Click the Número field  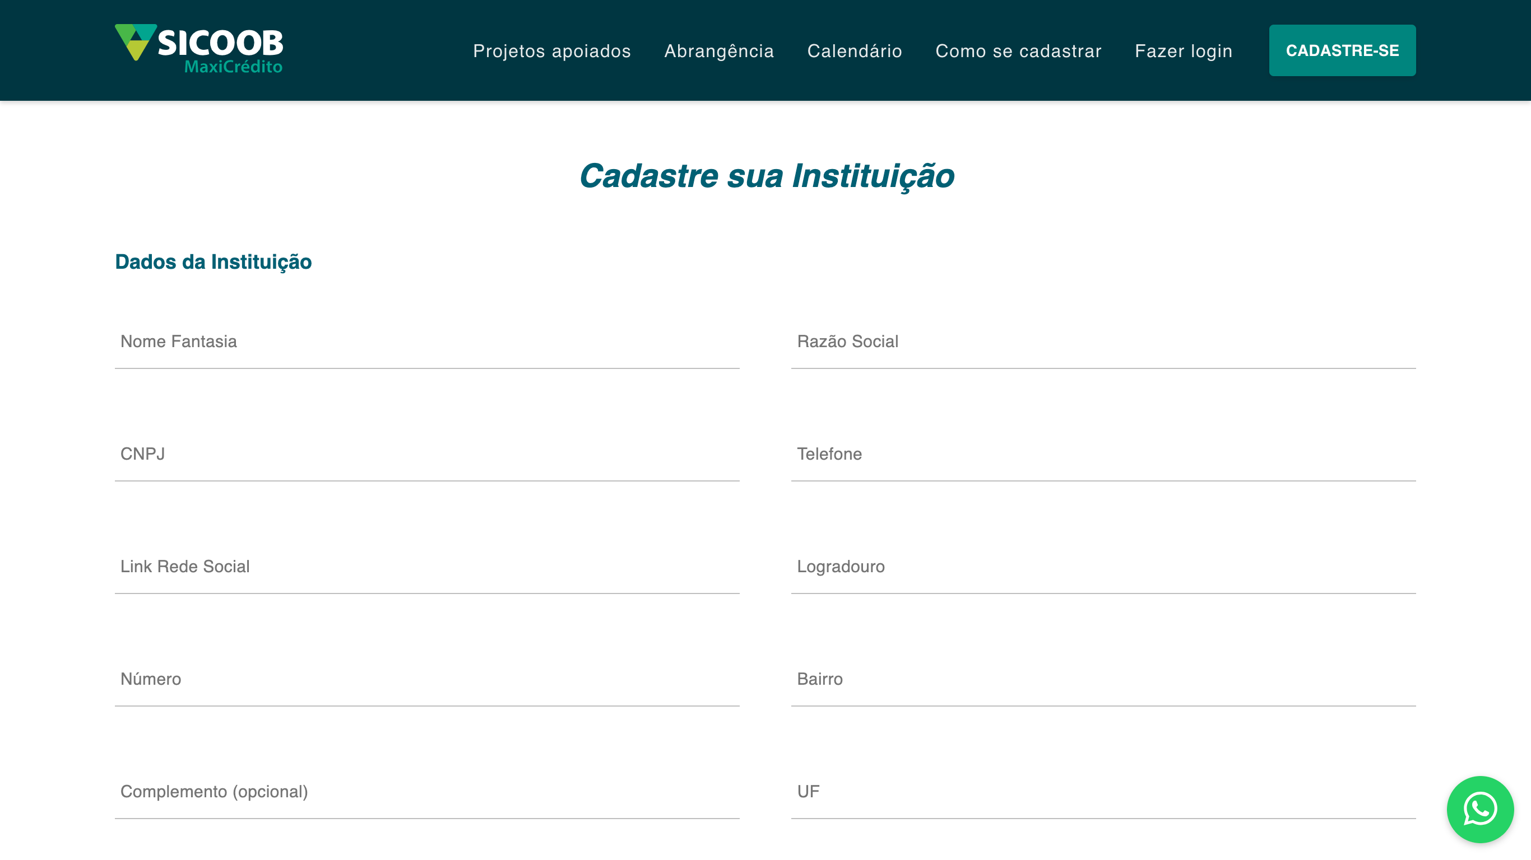click(x=426, y=680)
